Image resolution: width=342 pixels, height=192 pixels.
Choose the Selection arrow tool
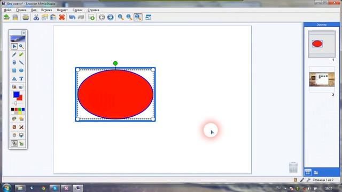(14, 46)
